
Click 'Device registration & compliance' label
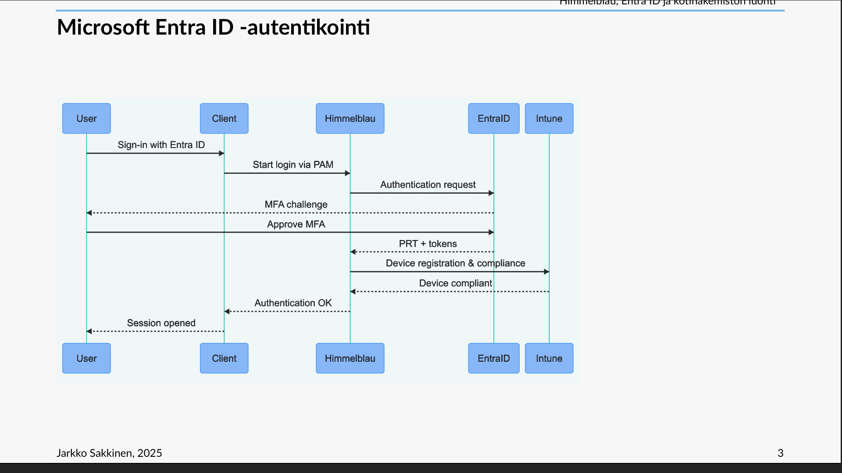(455, 263)
